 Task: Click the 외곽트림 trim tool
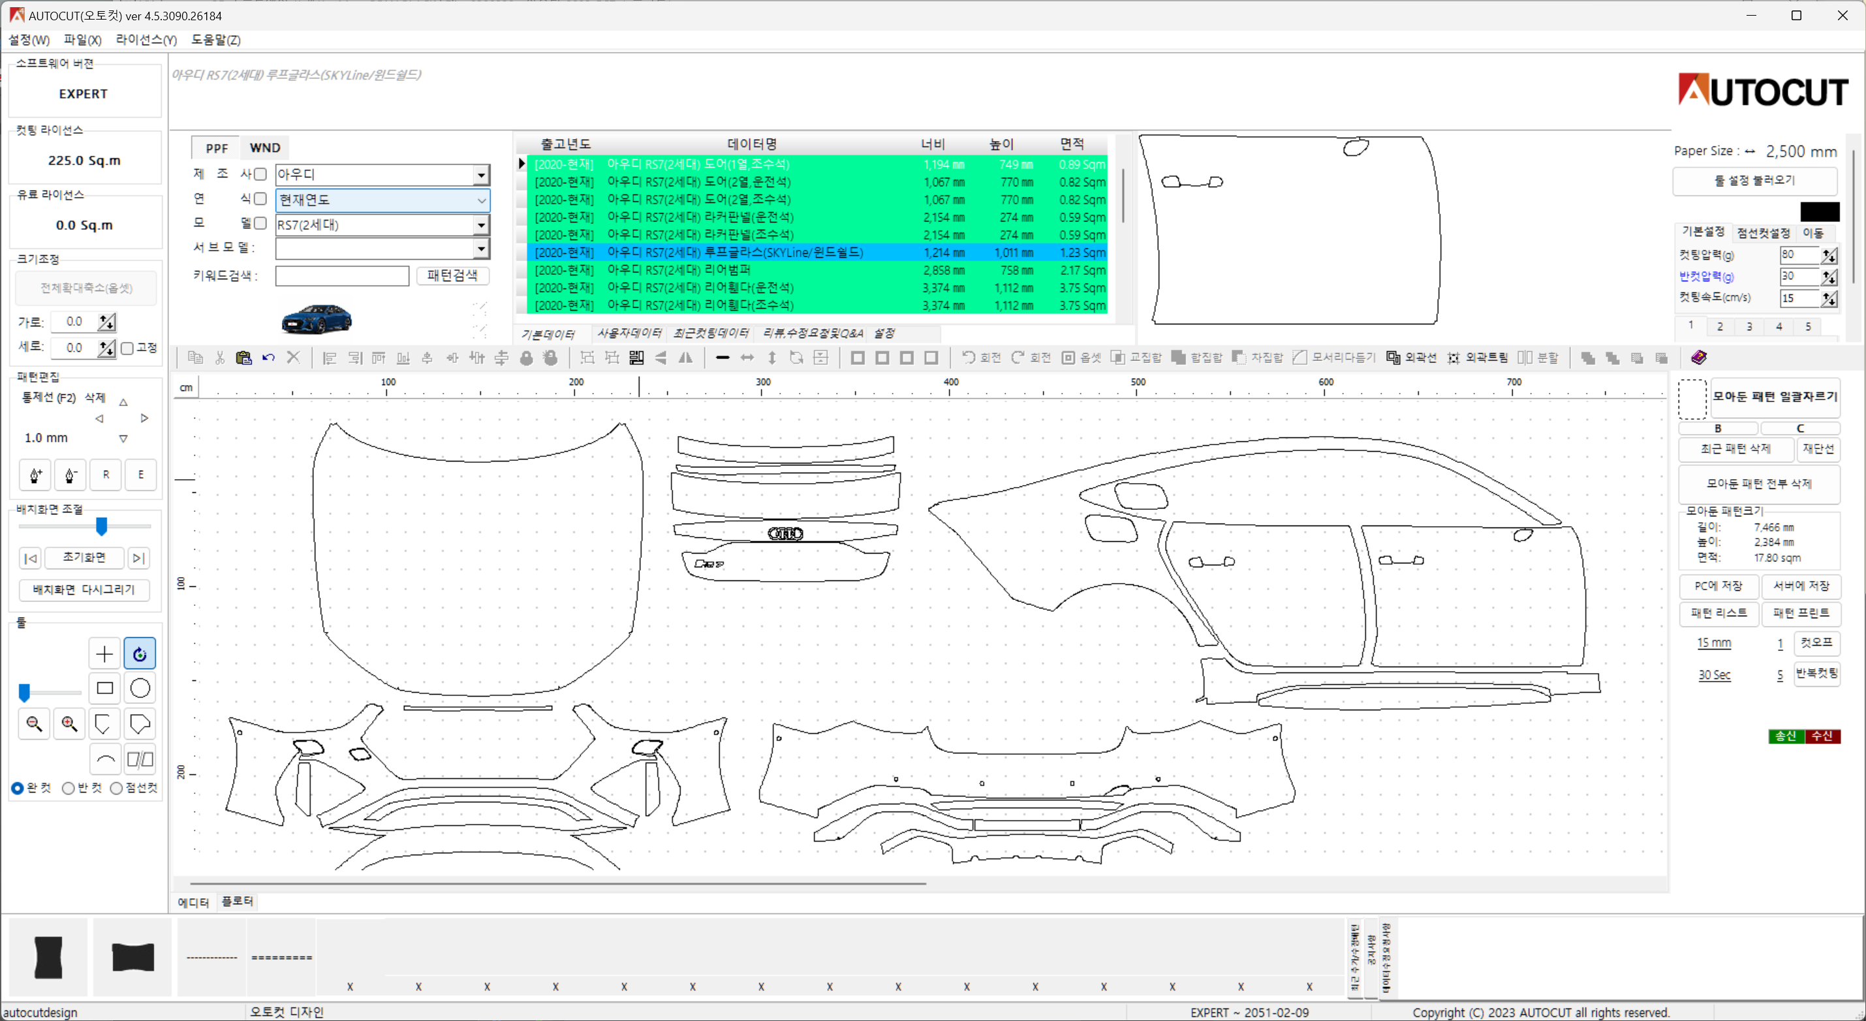1478,357
